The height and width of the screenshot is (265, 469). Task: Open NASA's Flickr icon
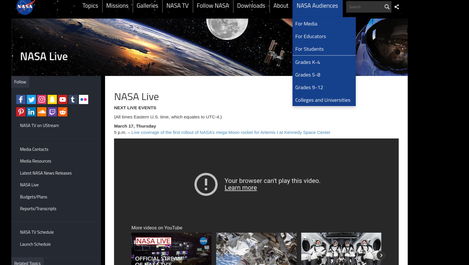83,99
